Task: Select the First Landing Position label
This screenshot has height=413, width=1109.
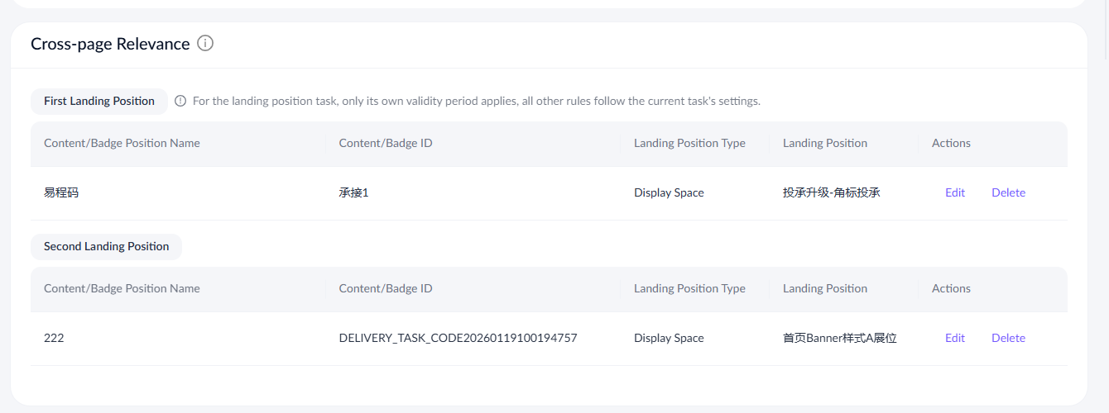Action: [x=99, y=101]
